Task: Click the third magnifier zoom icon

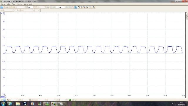Action: click(87, 7)
